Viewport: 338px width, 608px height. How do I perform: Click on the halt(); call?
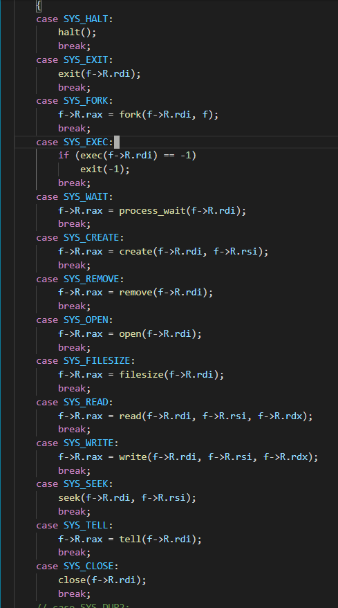pyautogui.click(x=77, y=33)
